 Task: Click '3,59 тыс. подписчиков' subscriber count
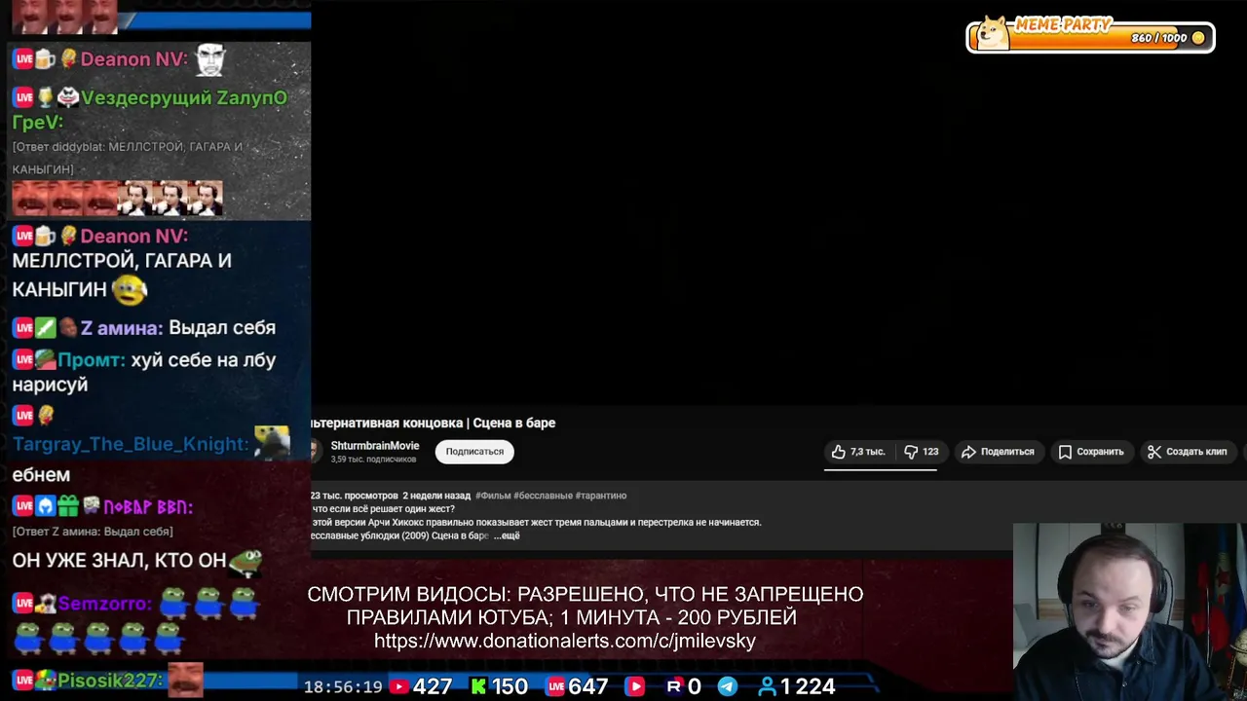[375, 459]
